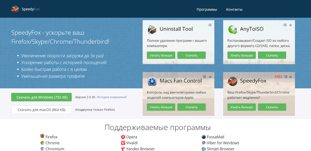Click the Chrome icon in the programs list
The height and width of the screenshot is (151, 311).
[x=42, y=143]
